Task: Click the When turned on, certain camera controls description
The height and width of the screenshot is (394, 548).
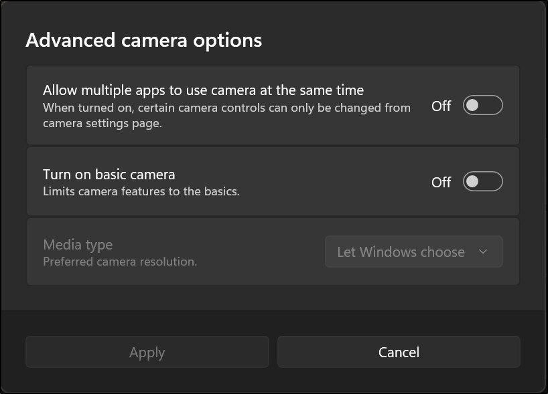Action: click(227, 116)
